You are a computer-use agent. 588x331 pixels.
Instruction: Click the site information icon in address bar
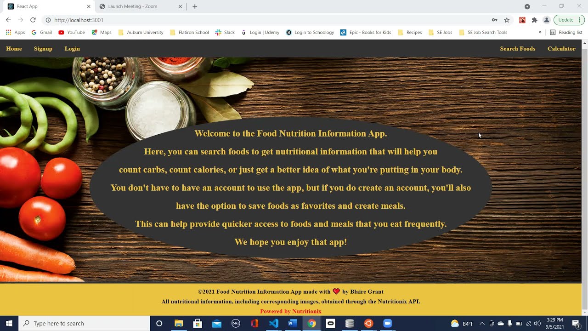48,20
